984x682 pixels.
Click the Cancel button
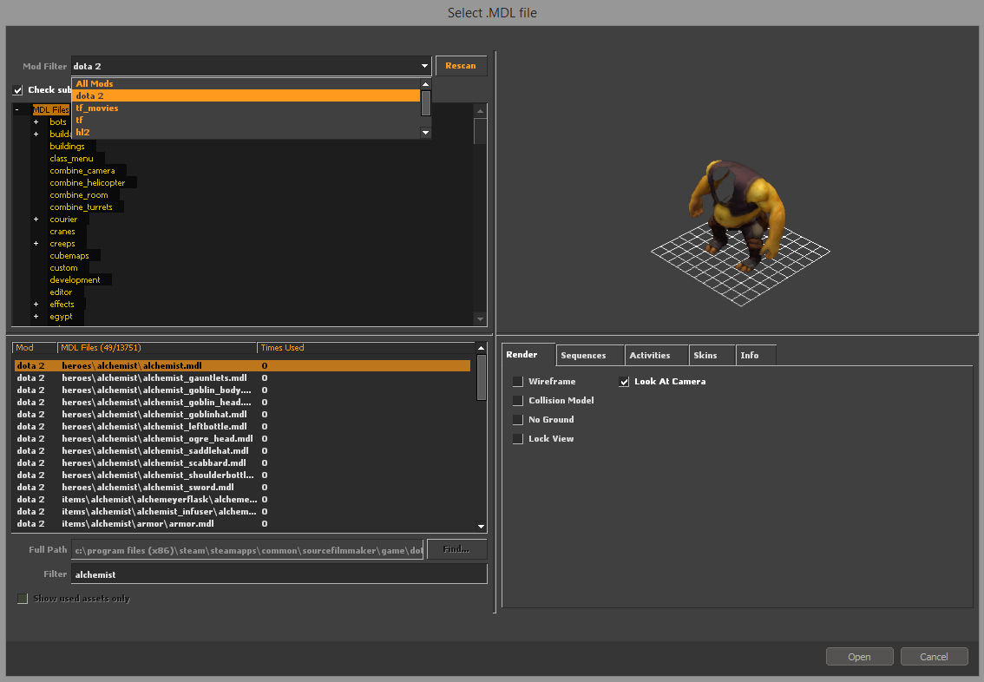934,657
